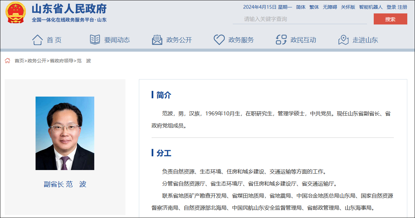Switch to 简体 Chinese
415x218 pixels.
click(x=301, y=7)
